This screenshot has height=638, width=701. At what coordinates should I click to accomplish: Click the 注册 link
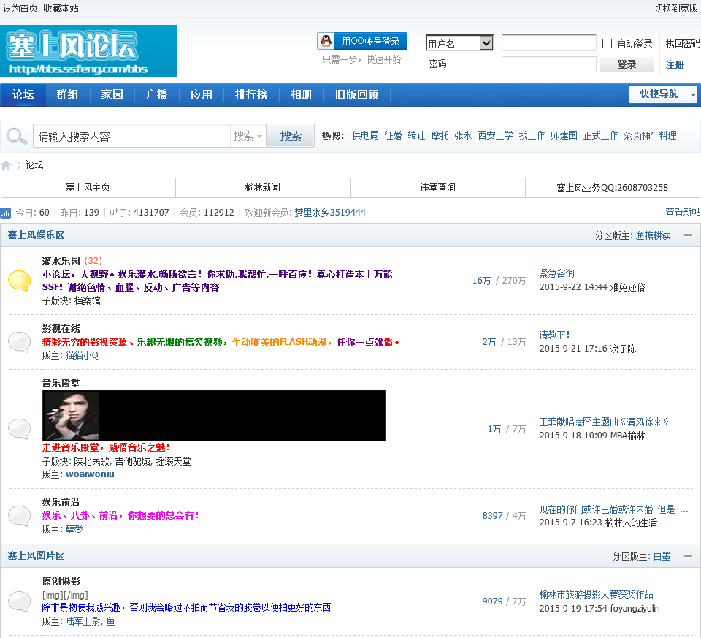coord(675,64)
